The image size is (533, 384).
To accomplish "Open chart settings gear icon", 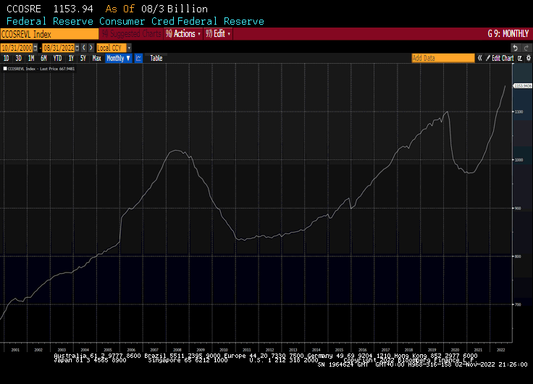I will [x=527, y=58].
